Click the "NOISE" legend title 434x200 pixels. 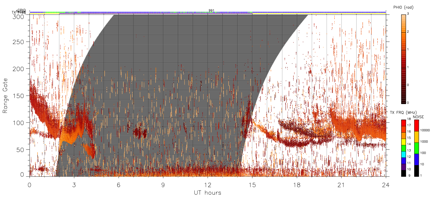418,117
